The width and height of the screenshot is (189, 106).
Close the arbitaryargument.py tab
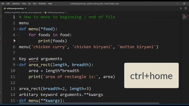click(26, 9)
